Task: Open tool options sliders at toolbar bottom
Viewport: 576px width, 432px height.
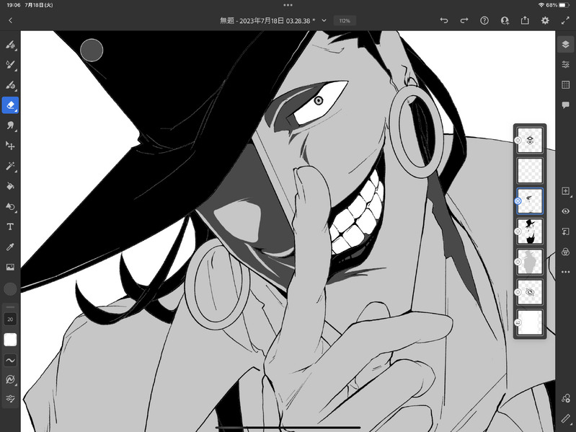Action: point(10,399)
